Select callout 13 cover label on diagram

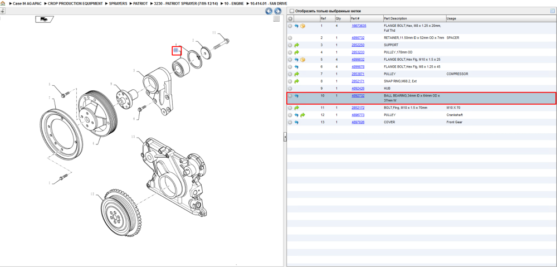pyautogui.click(x=133, y=137)
